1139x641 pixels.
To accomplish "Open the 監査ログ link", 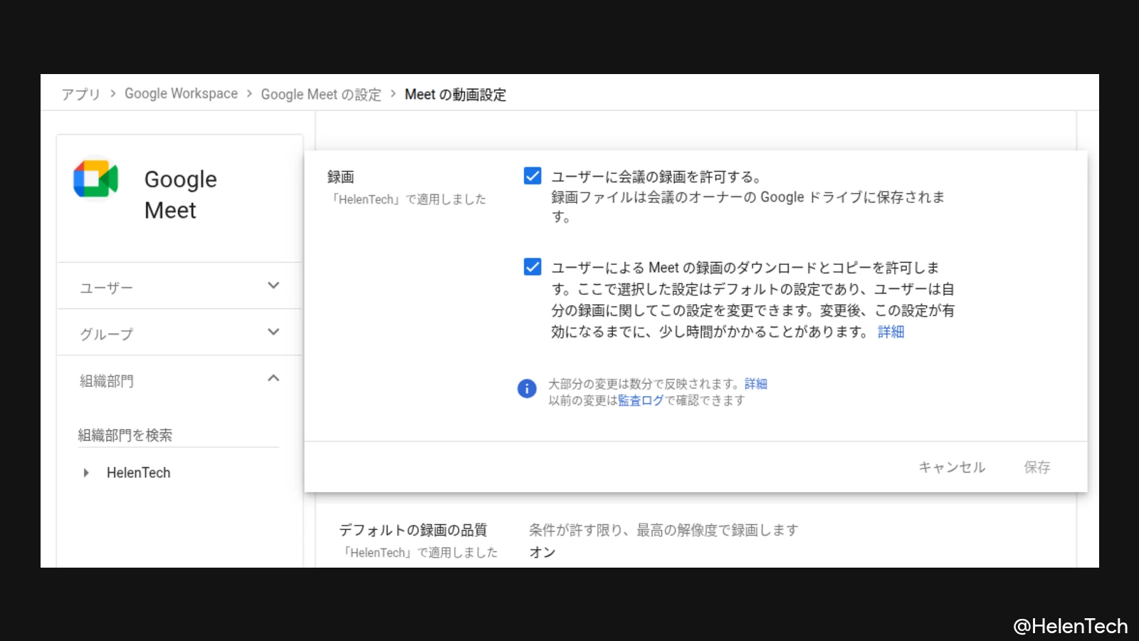I will [x=641, y=400].
